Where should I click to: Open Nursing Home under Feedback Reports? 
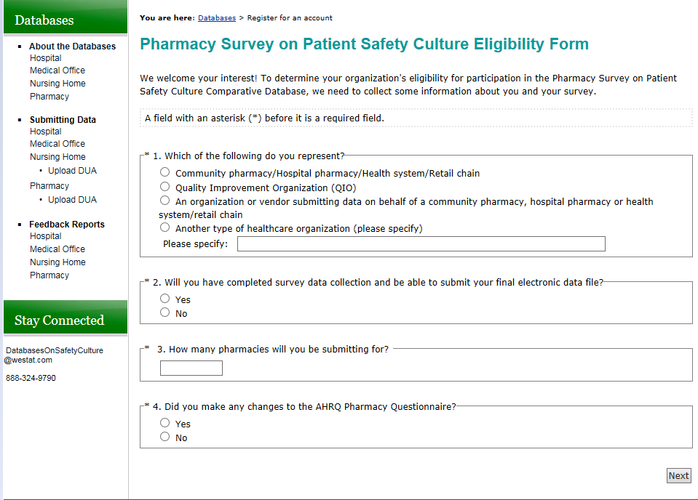(x=57, y=262)
